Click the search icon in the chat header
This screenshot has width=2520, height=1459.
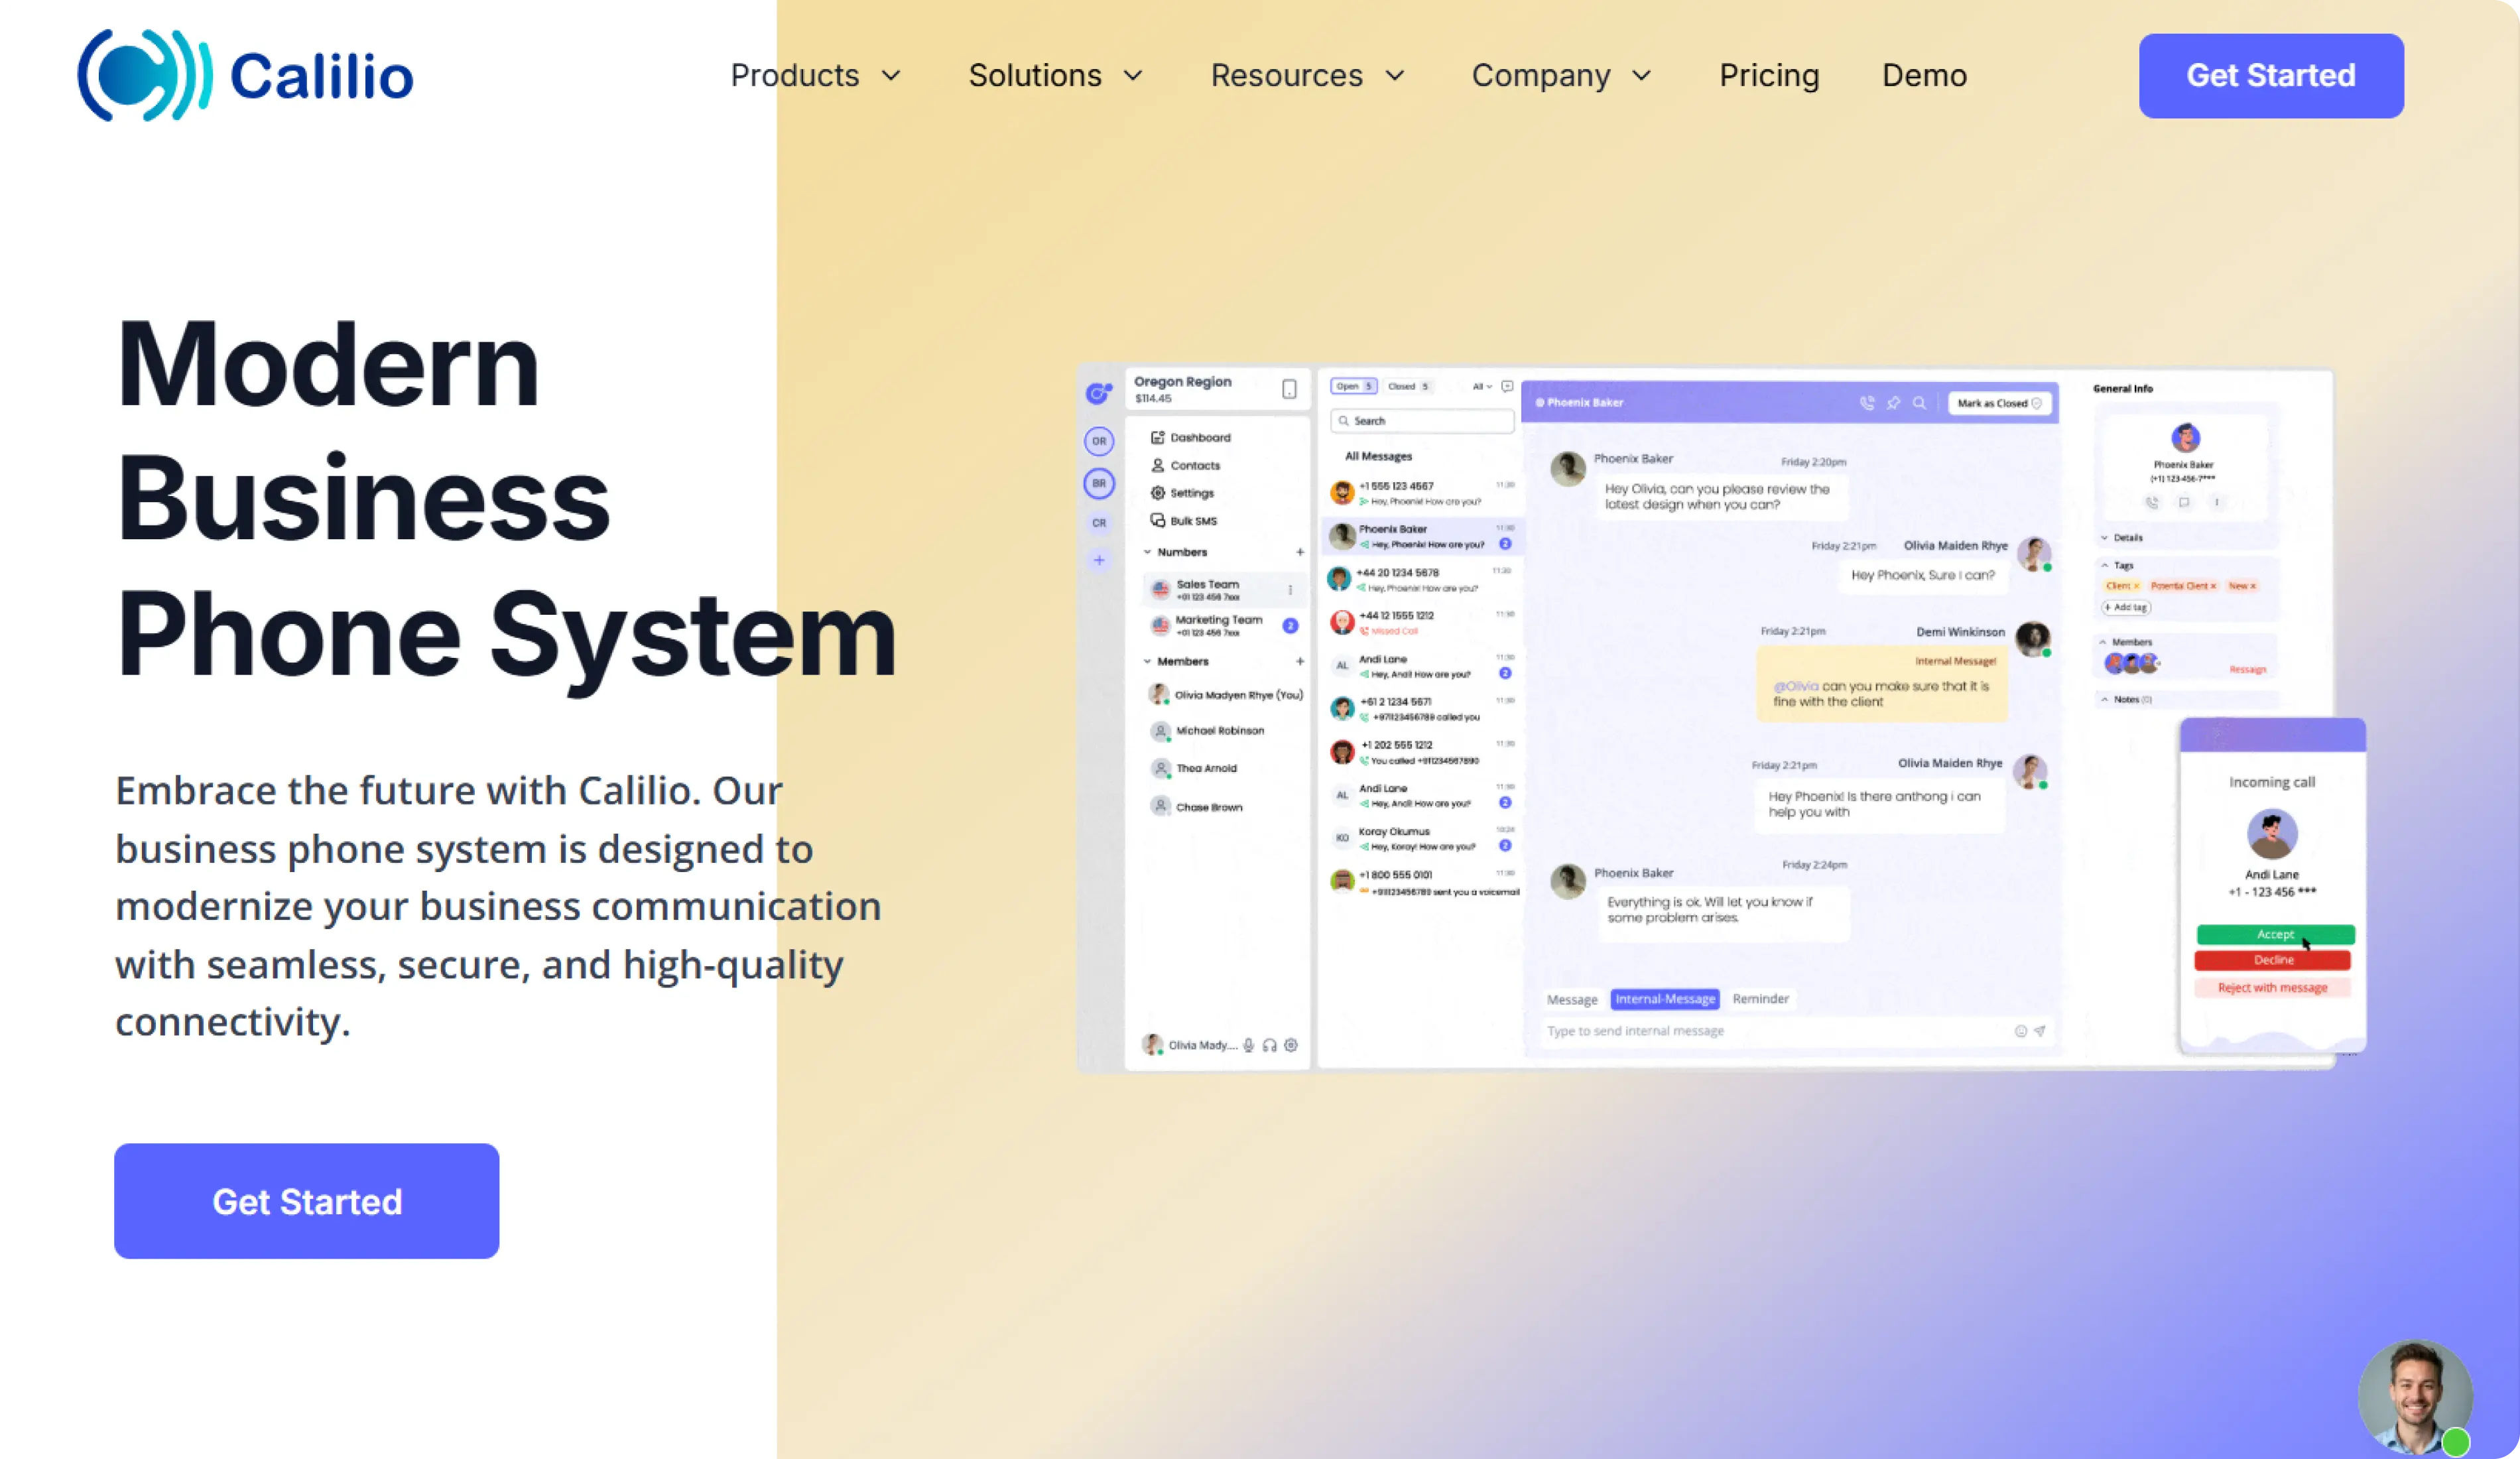pyautogui.click(x=1919, y=403)
